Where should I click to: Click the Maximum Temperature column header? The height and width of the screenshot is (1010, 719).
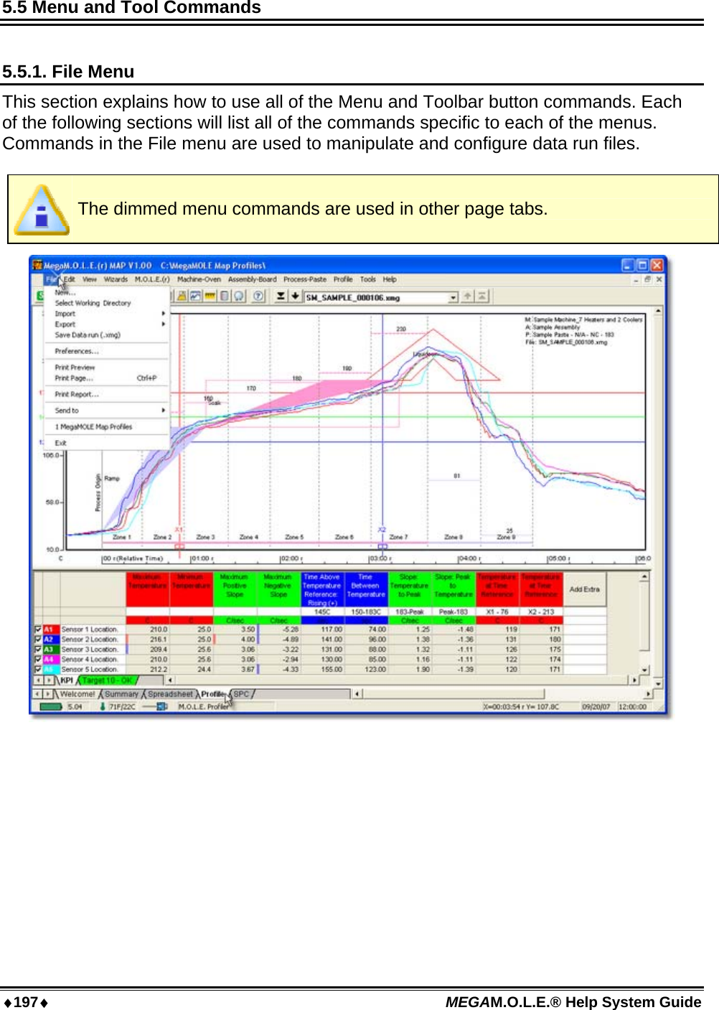coord(147,589)
